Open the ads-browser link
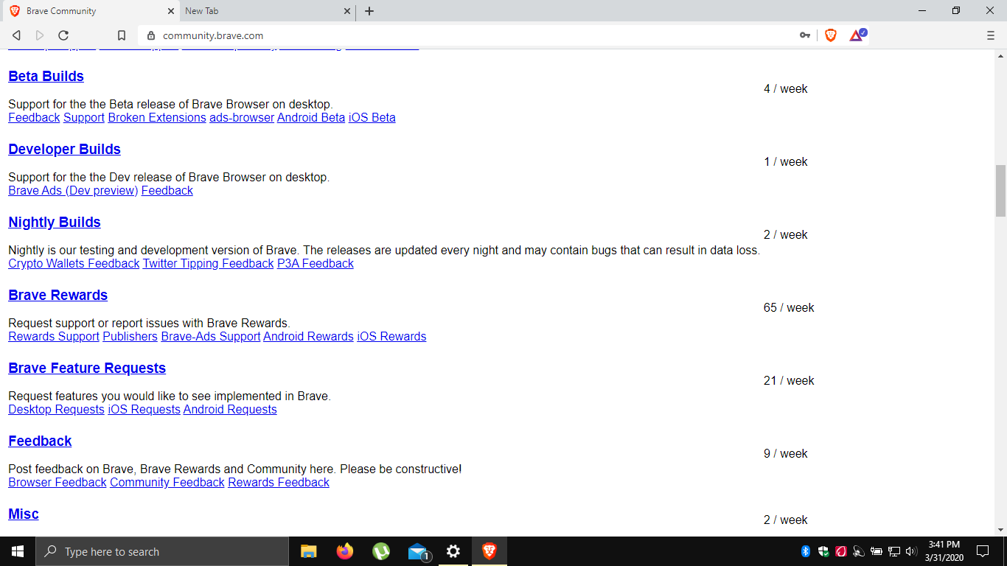This screenshot has width=1007, height=566. (242, 117)
